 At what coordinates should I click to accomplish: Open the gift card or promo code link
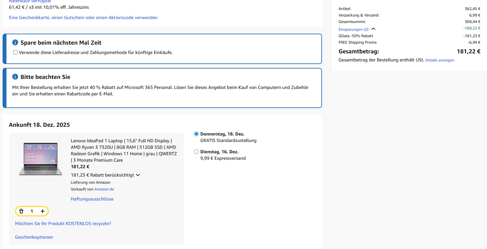pyautogui.click(x=83, y=17)
